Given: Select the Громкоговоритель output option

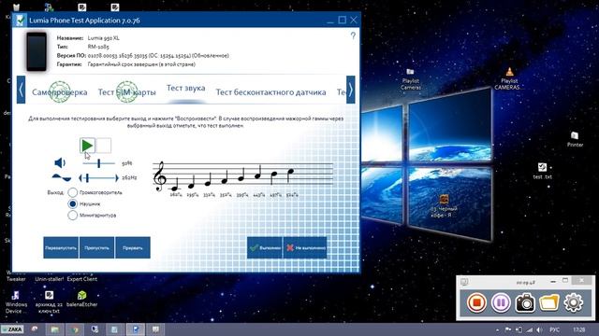Looking at the screenshot, I should pos(73,192).
